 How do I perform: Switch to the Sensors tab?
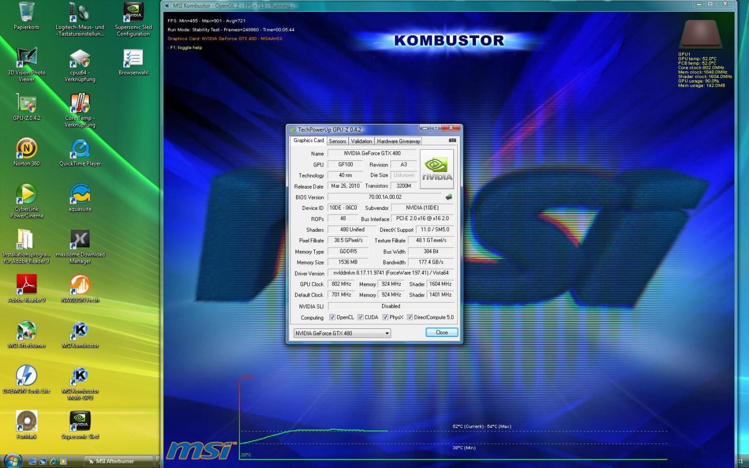point(338,141)
